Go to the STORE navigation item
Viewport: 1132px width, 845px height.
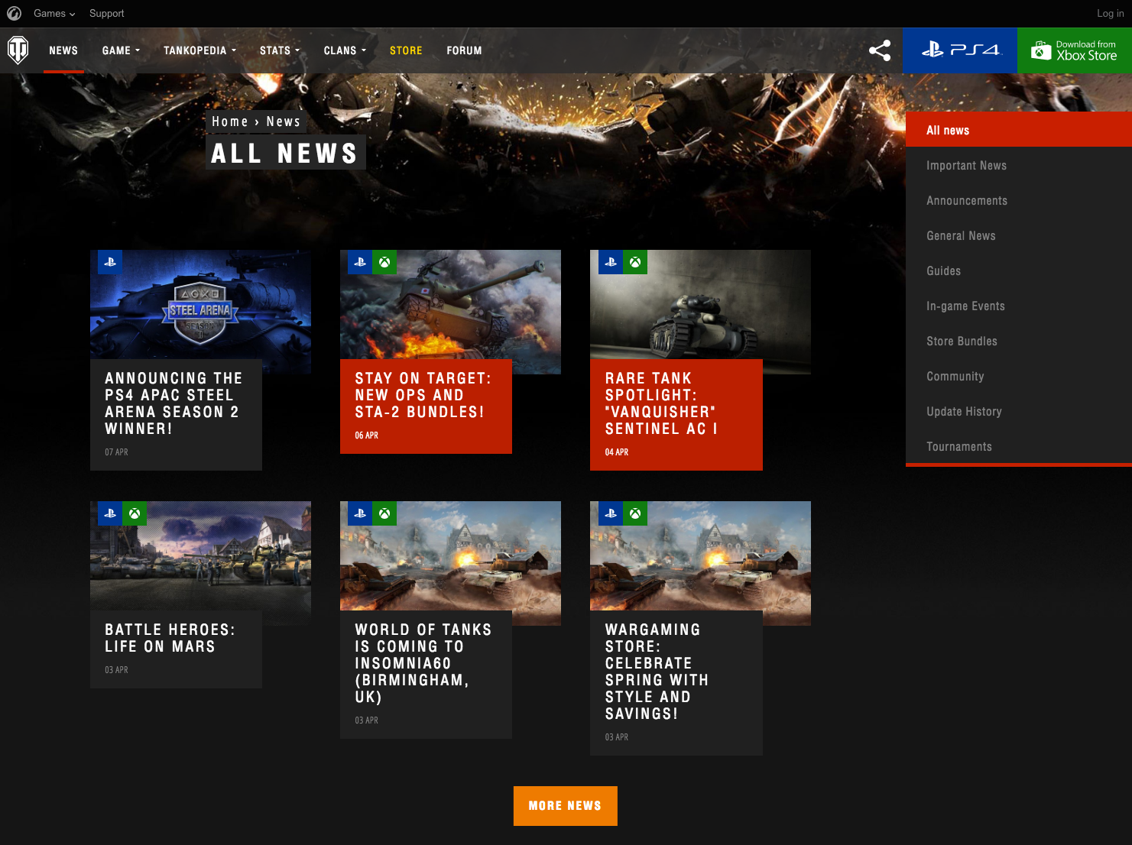pyautogui.click(x=406, y=50)
